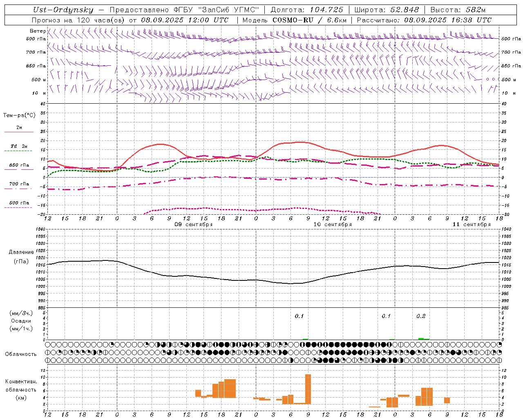The width and height of the screenshot is (523, 418).
Task: Select the "Широта: 52.848" header field
Action: click(387, 10)
